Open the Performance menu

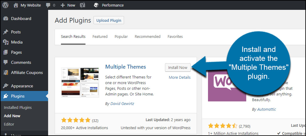pos(113,5)
